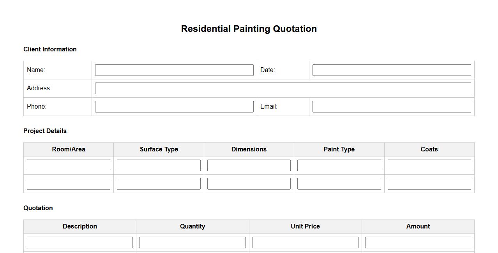Click the Unit Price input field
498x253 pixels.
305,242
